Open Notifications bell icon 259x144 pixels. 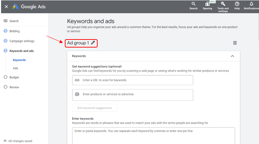coord(251,4)
